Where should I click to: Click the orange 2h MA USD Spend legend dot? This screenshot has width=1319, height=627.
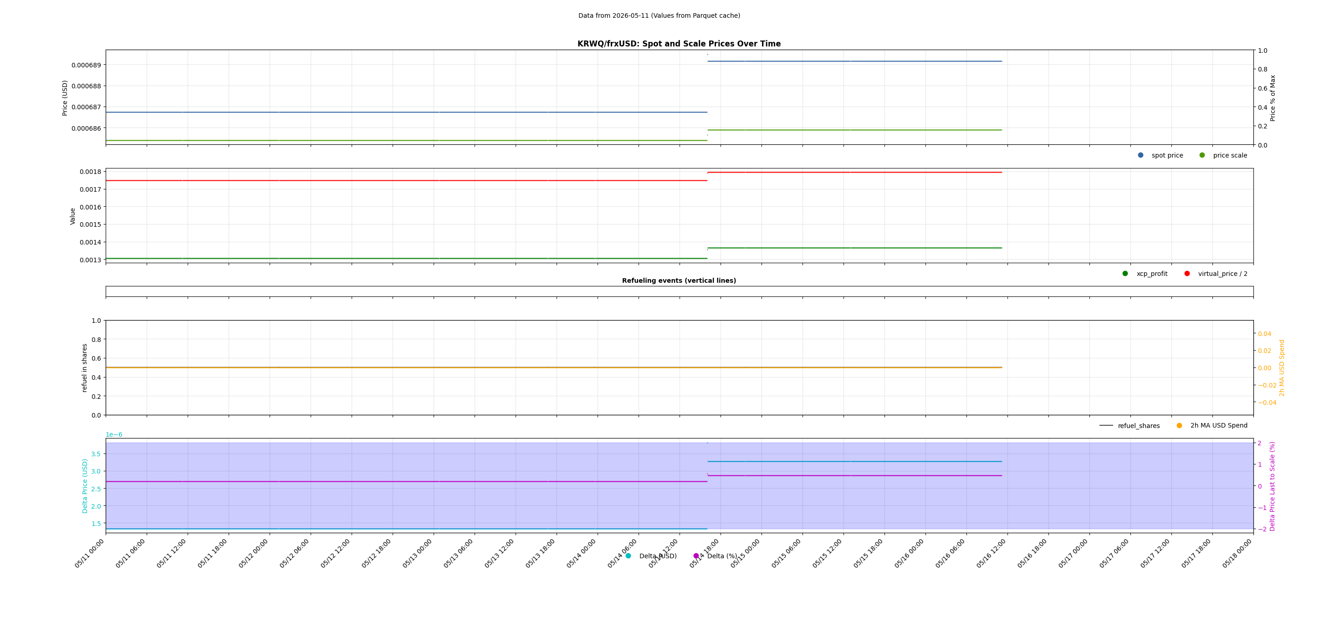click(x=1179, y=425)
